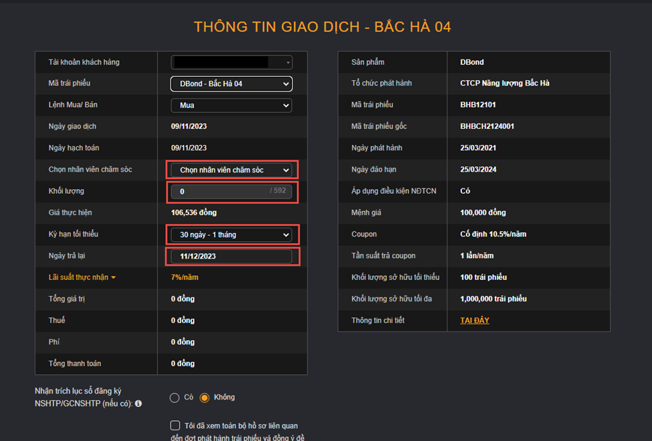Click the caret arrow next to Lãi suất thực nhận
The image size is (652, 441).
click(113, 278)
